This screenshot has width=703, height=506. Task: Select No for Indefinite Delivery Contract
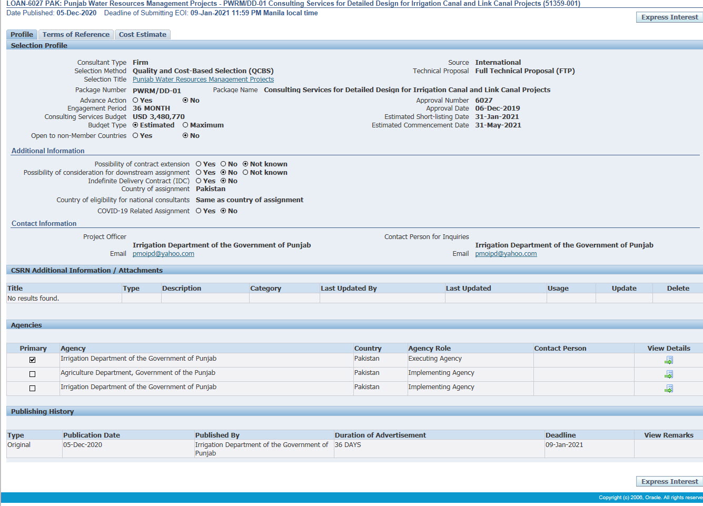click(223, 181)
